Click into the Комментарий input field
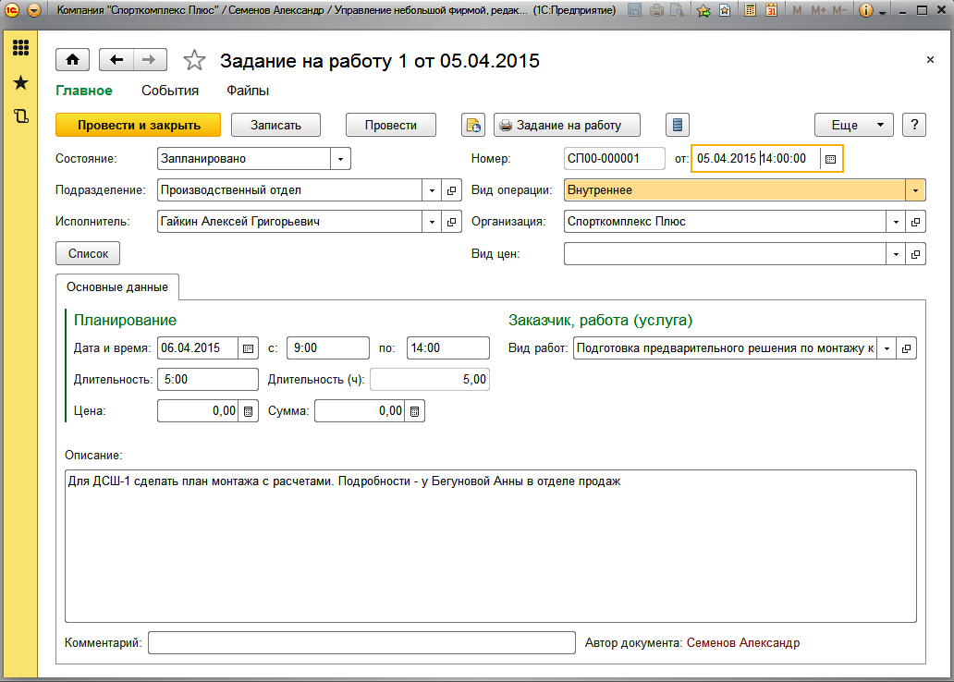954x682 pixels. click(361, 642)
